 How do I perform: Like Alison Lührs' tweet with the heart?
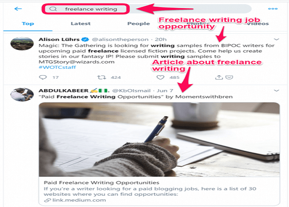pyautogui.click(x=160, y=77)
